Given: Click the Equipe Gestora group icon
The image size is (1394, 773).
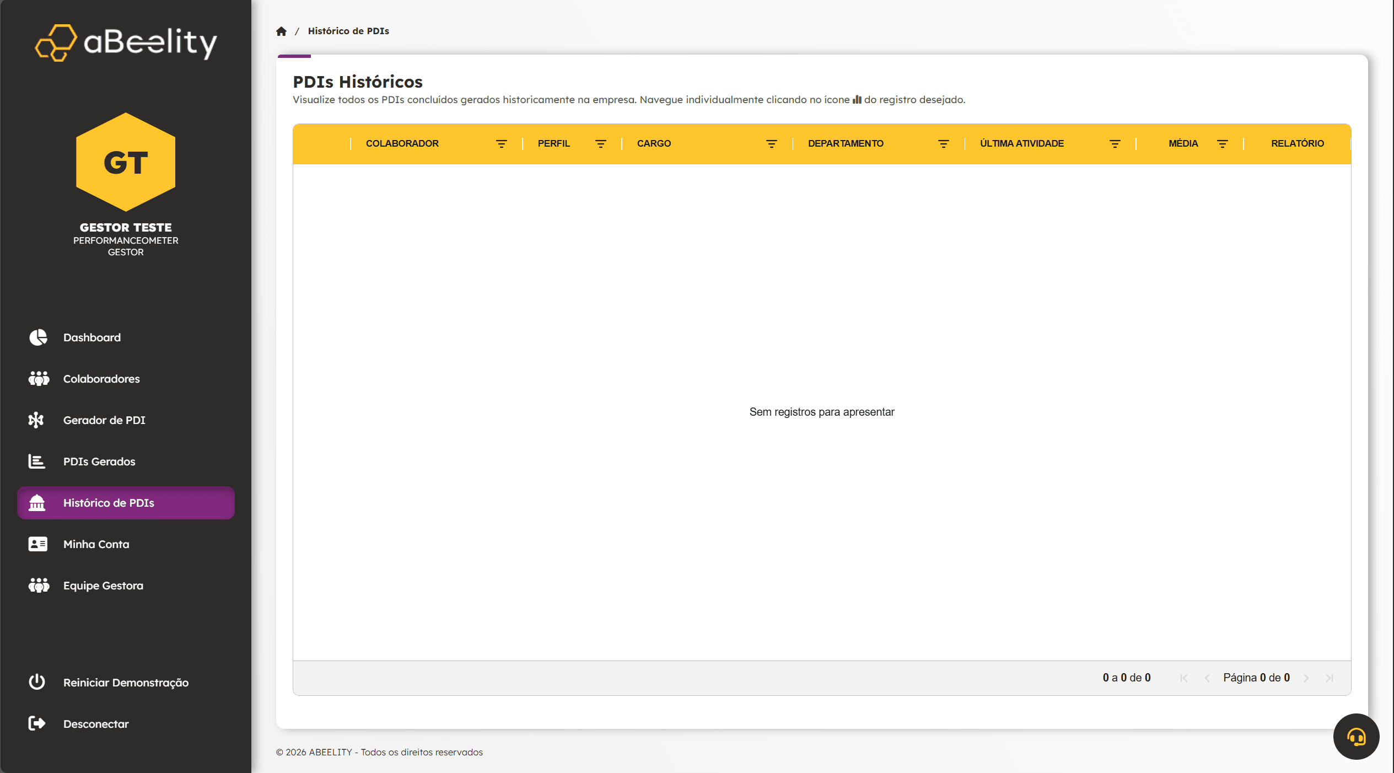Looking at the screenshot, I should point(37,585).
